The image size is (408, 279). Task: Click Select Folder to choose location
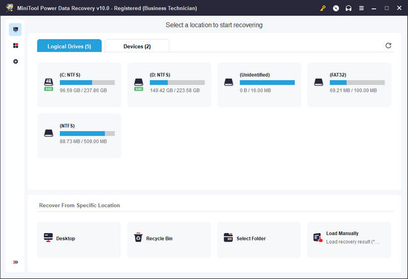coord(259,238)
